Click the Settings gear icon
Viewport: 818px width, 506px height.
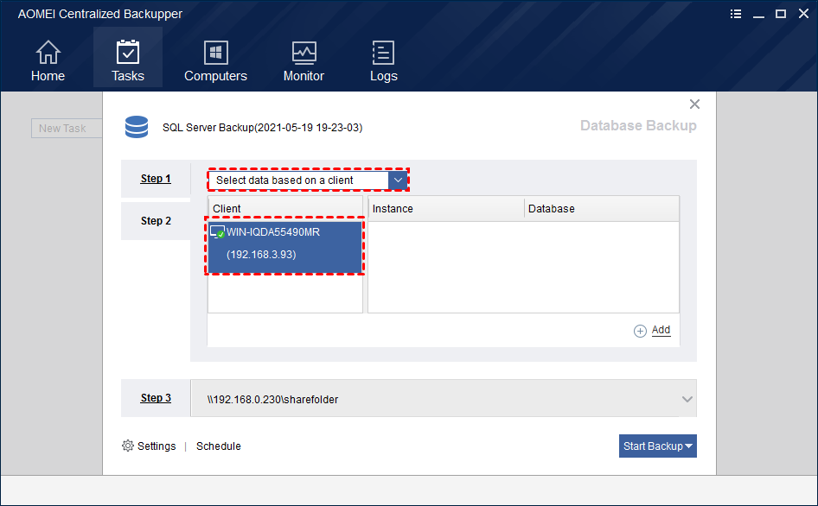(128, 446)
